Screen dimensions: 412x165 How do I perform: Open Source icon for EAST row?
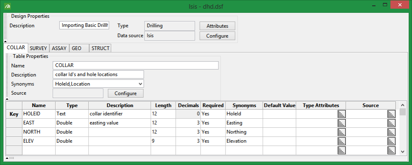(x=391, y=123)
